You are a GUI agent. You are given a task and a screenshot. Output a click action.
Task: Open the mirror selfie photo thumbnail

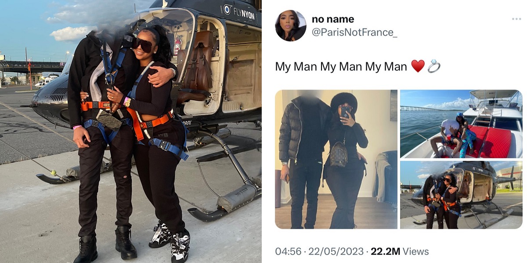(x=336, y=160)
